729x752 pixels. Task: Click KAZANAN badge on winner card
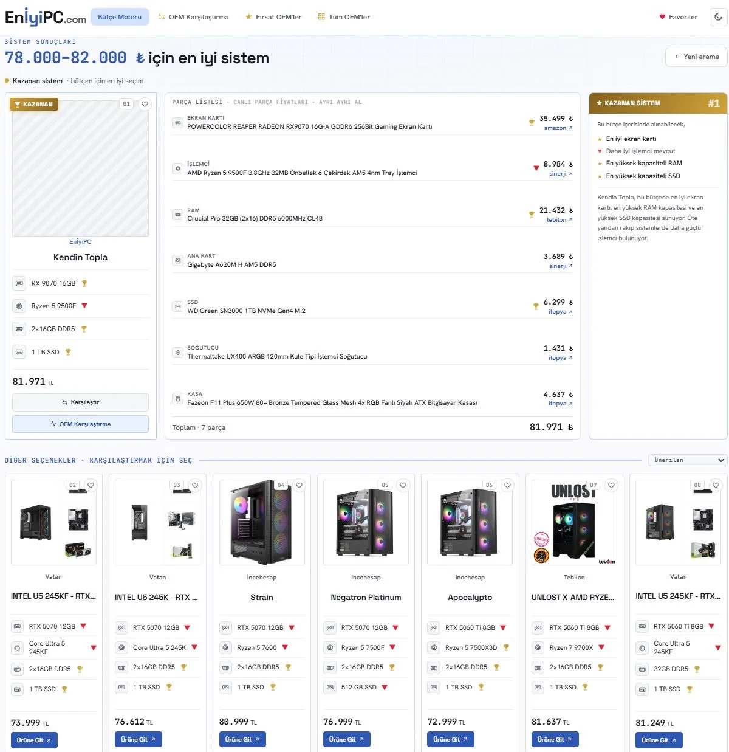coord(34,104)
